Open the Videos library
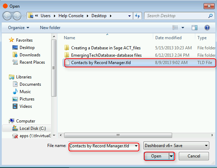 (x=26, y=106)
